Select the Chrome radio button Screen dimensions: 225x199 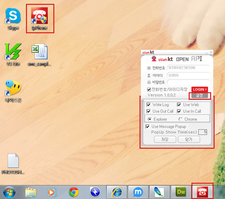pos(180,119)
